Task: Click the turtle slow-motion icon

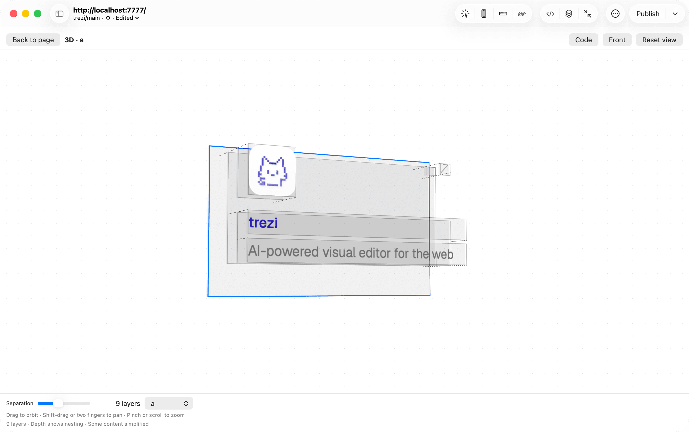Action: pyautogui.click(x=521, y=14)
